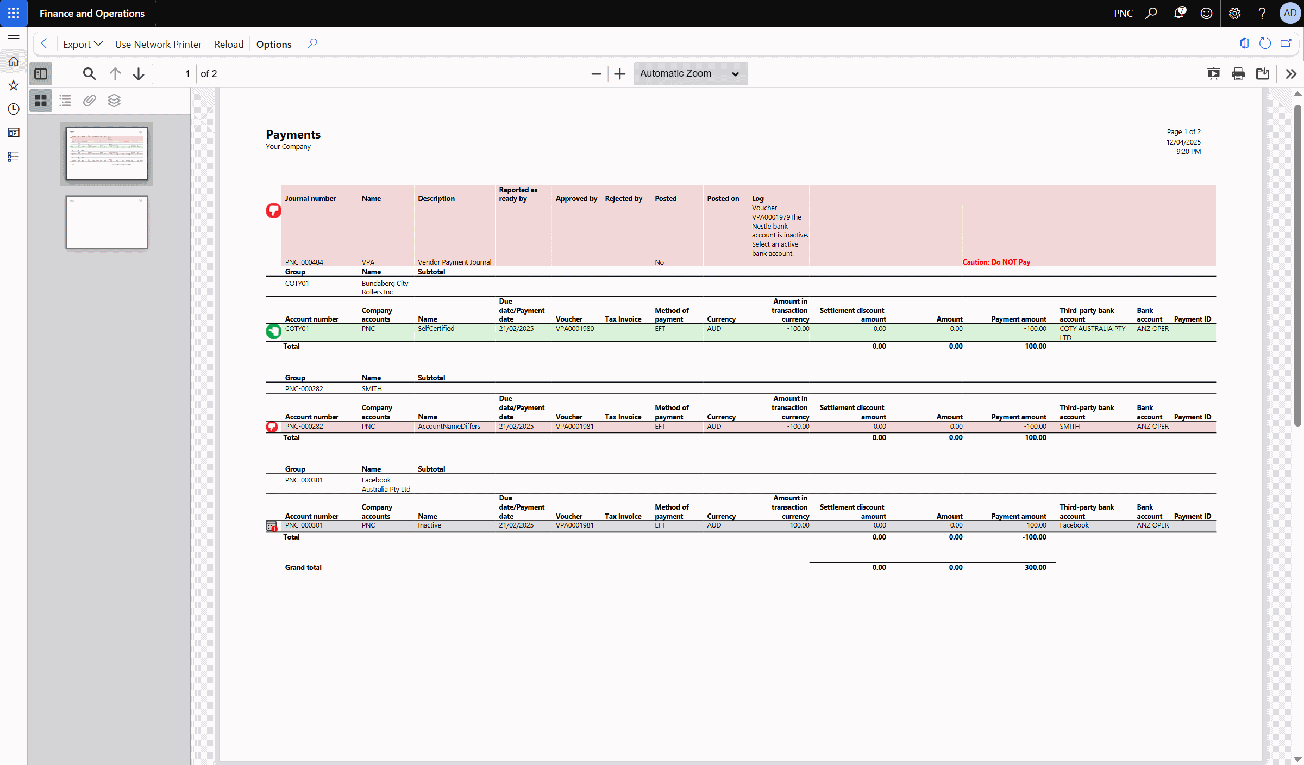
Task: Download the PDF document
Action: (1263, 74)
